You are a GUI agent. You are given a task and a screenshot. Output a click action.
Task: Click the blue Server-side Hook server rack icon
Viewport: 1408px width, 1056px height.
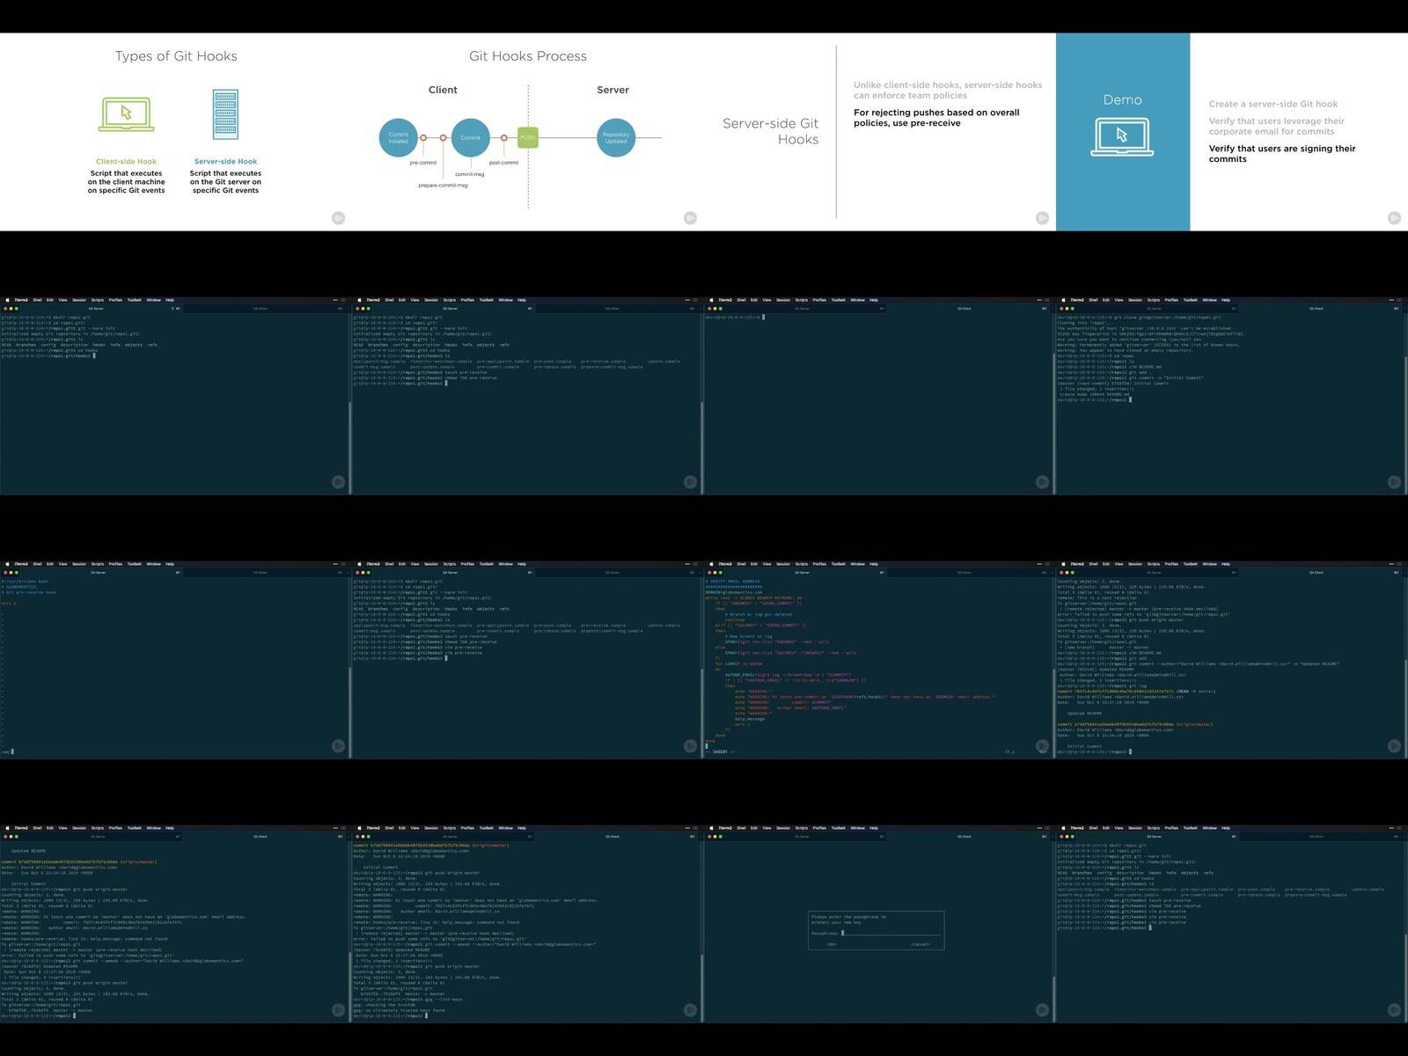pos(225,114)
